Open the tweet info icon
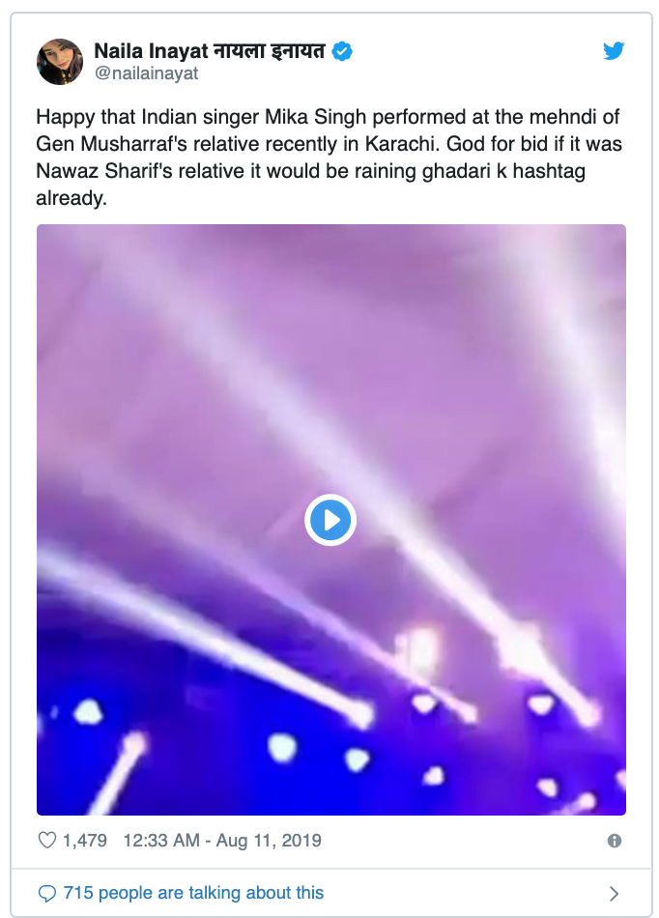Viewport: 659px width, 918px height. tap(614, 841)
